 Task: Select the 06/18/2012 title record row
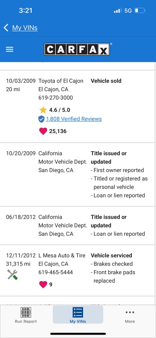(78, 225)
